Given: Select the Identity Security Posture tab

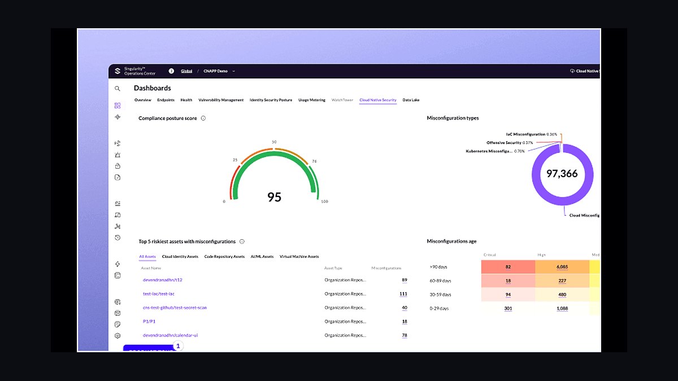Looking at the screenshot, I should [x=271, y=100].
